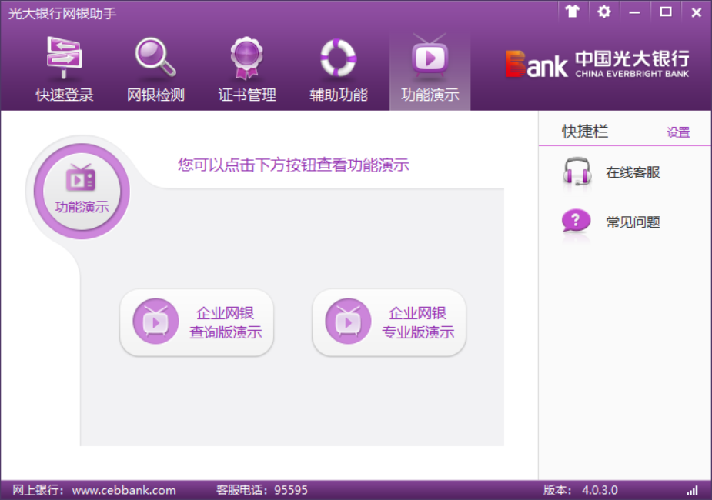712x500 pixels.
Task: Select the 证书管理 ribbon badge icon
Action: pos(247,58)
